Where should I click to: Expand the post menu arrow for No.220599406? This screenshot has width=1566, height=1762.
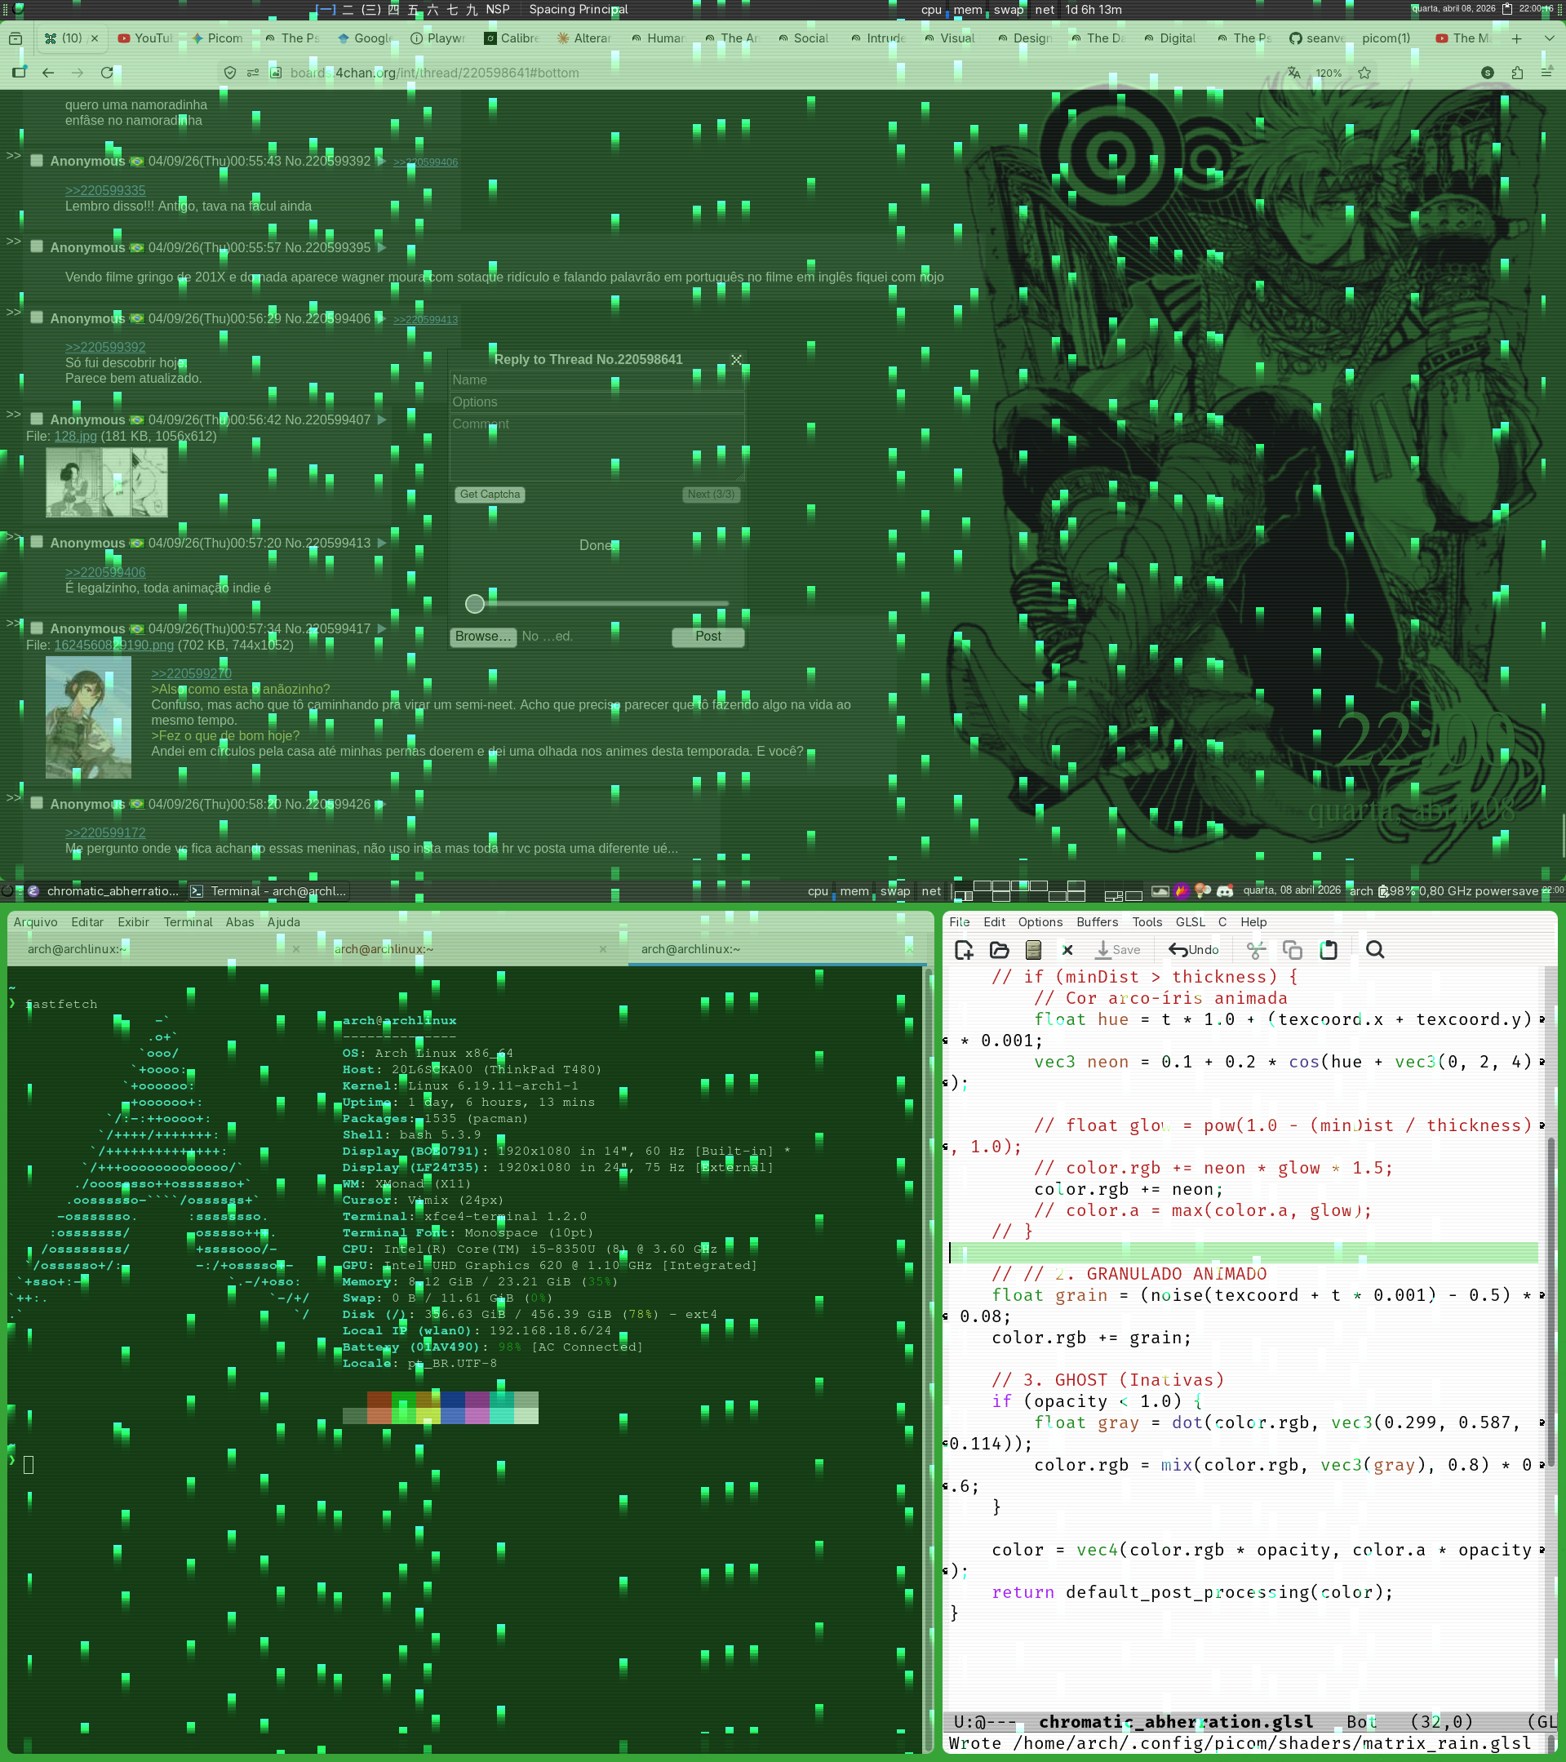point(382,318)
